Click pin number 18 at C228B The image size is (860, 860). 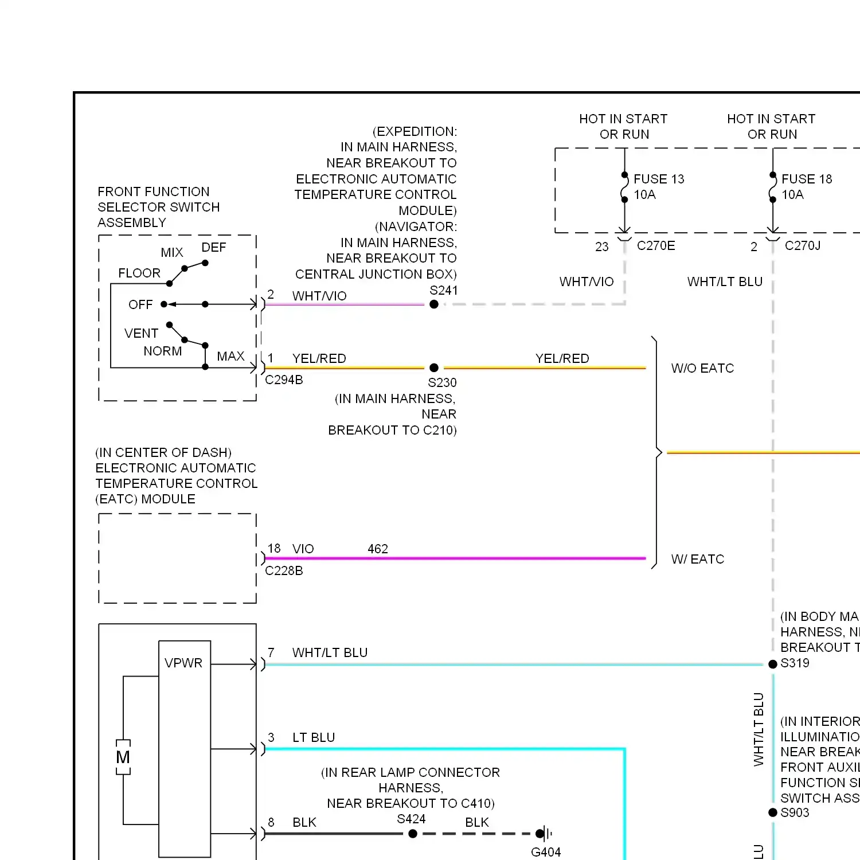click(x=274, y=548)
